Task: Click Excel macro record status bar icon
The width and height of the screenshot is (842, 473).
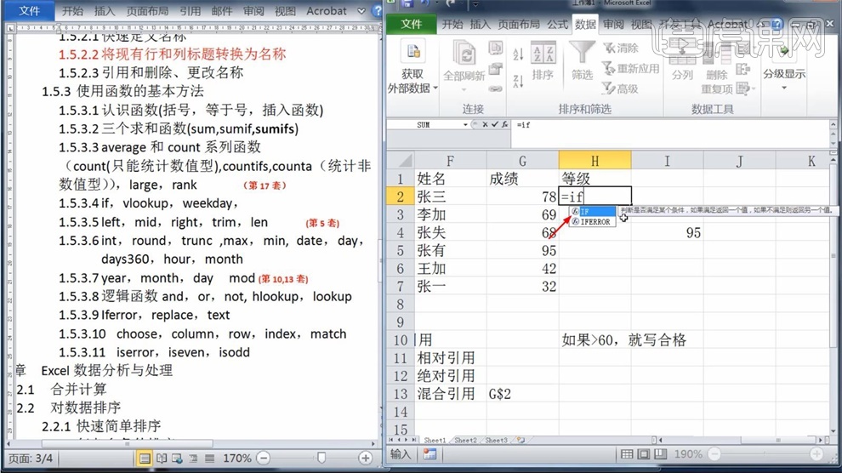Action: pyautogui.click(x=430, y=454)
